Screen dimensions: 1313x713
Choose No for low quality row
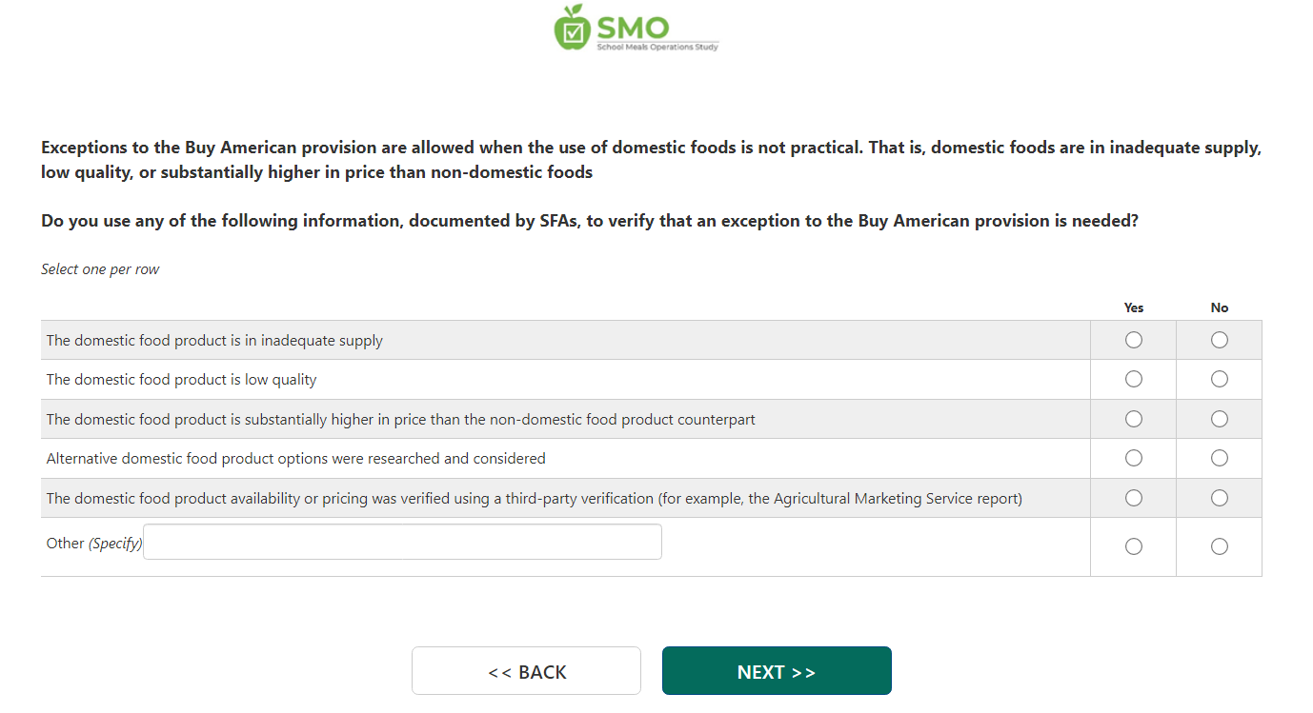tap(1219, 379)
